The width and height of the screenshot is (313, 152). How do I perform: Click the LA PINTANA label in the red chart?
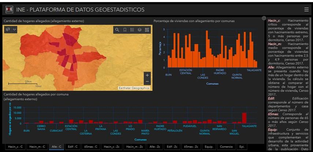tap(101, 128)
